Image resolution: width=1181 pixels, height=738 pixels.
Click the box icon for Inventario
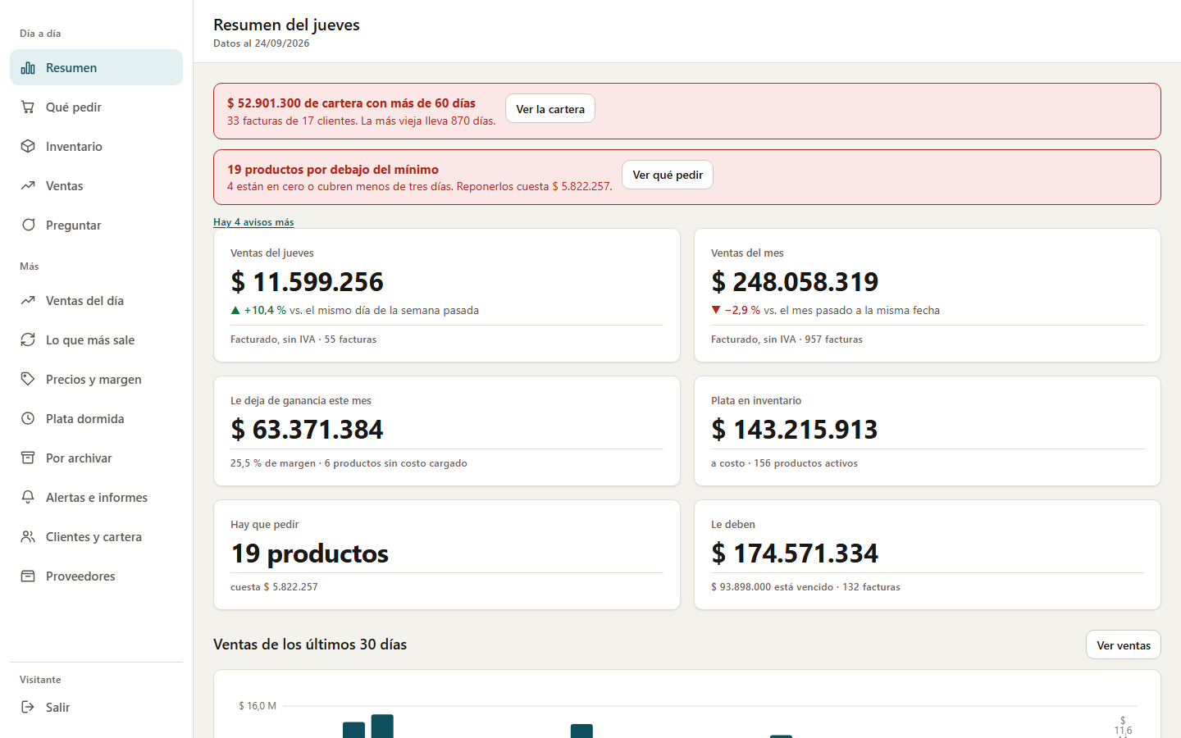(x=28, y=147)
